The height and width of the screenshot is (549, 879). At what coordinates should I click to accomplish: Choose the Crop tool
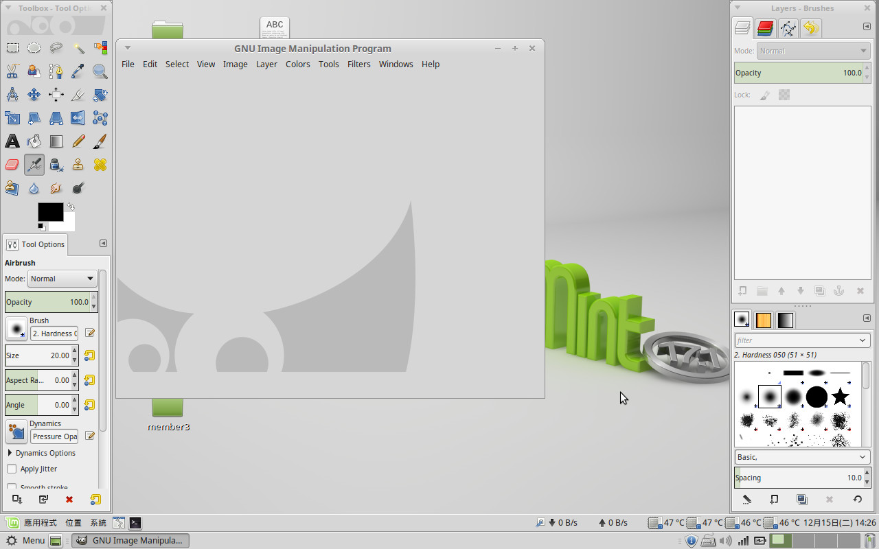coord(78,95)
